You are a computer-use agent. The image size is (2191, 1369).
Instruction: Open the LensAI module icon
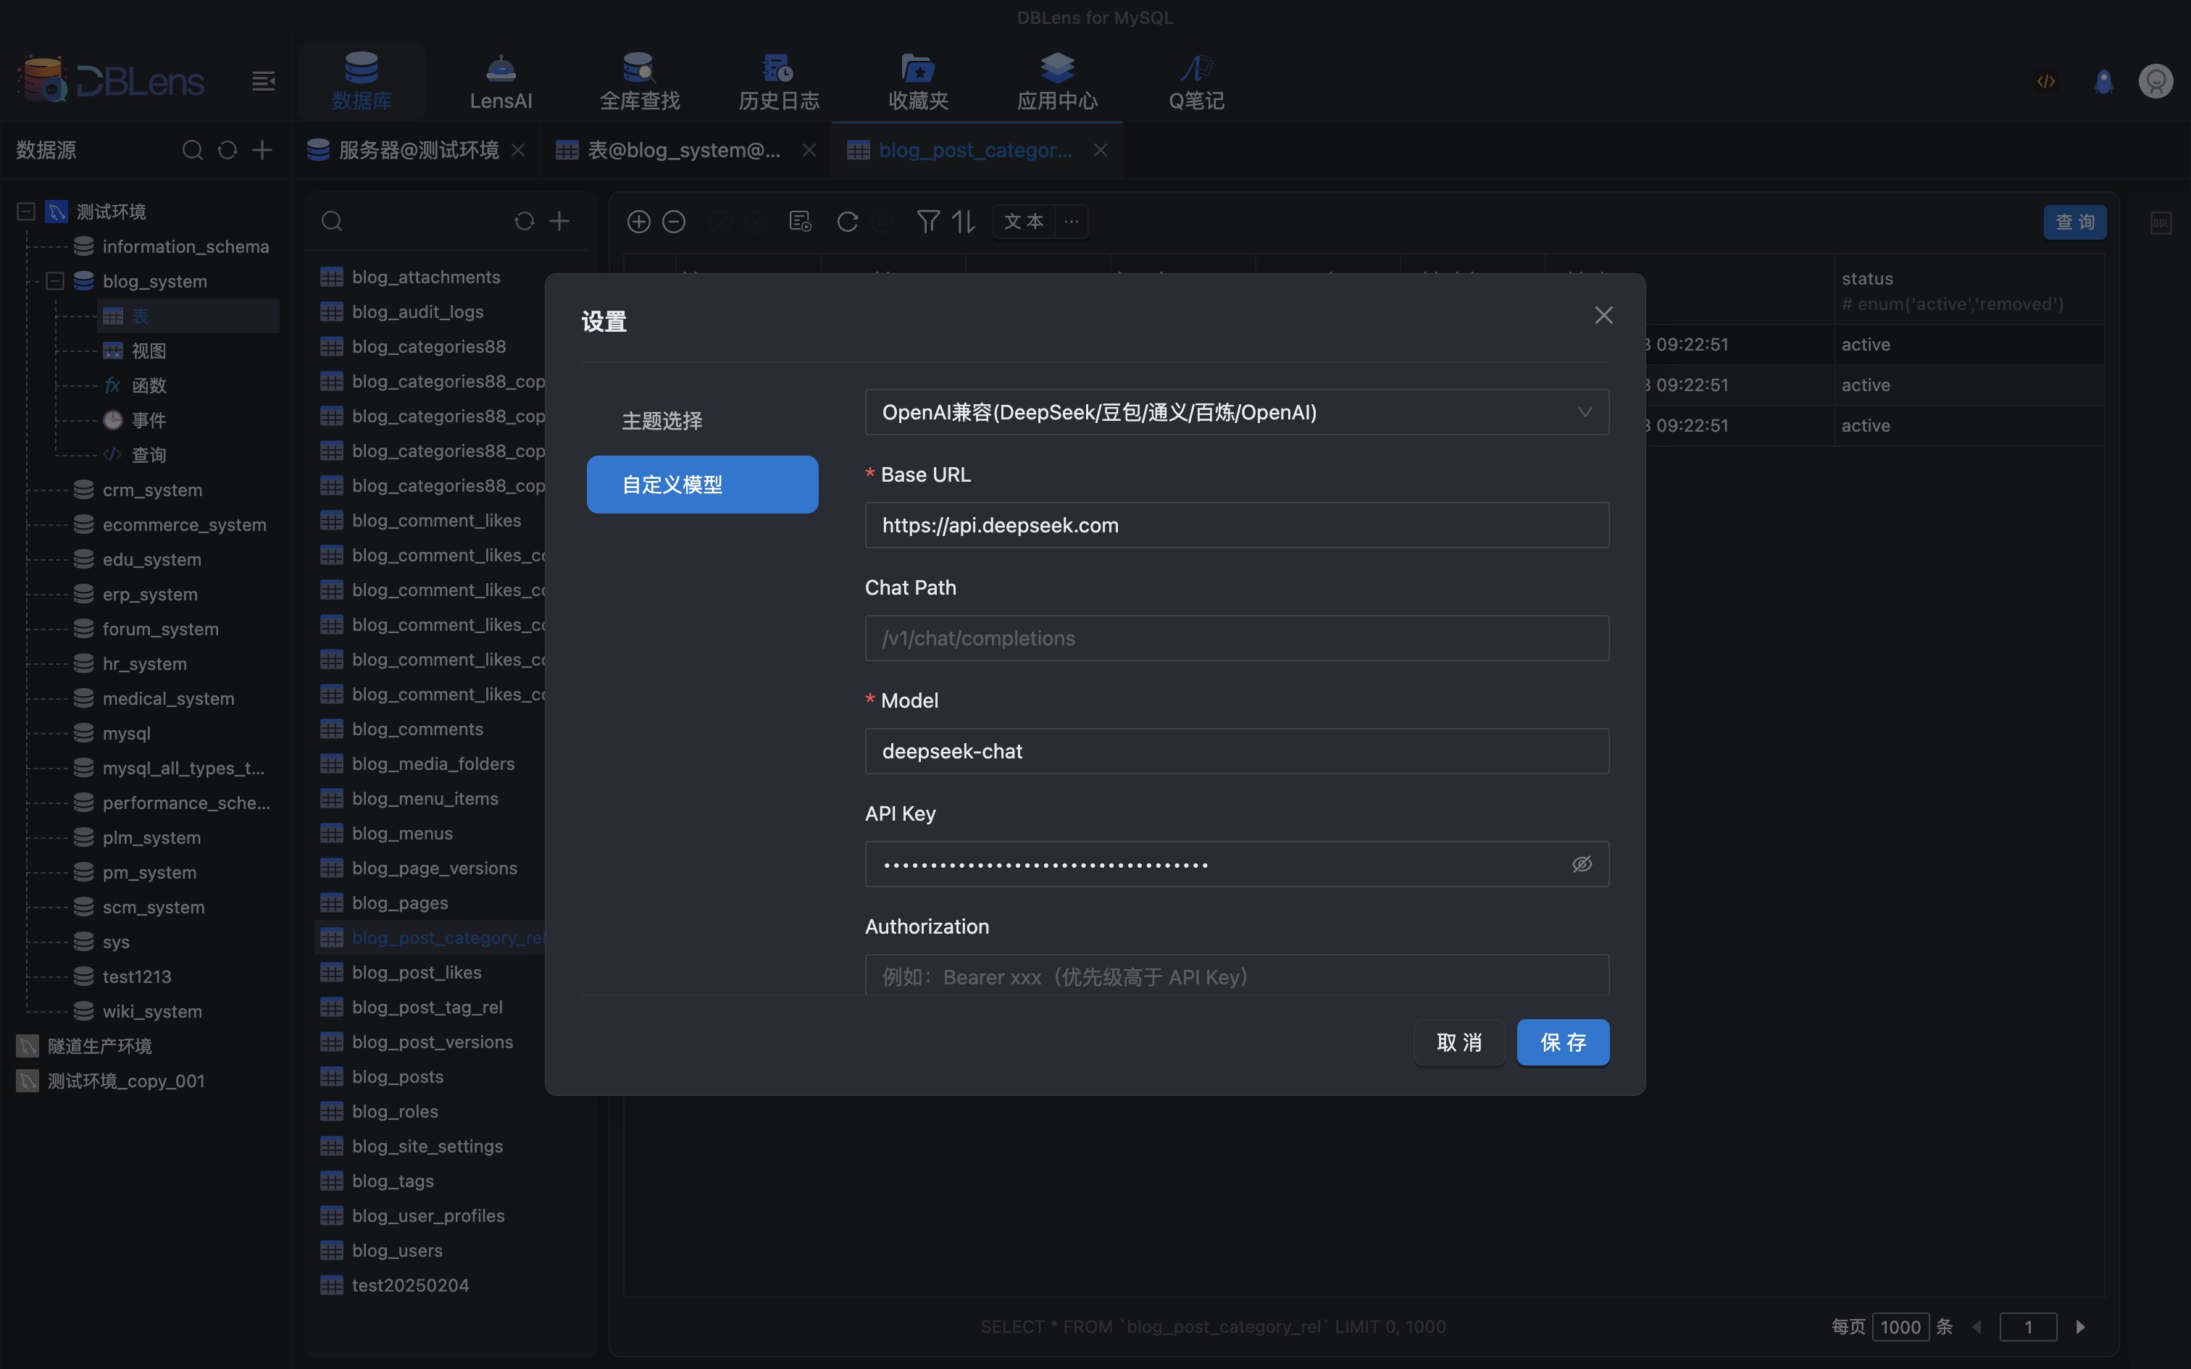(x=501, y=80)
